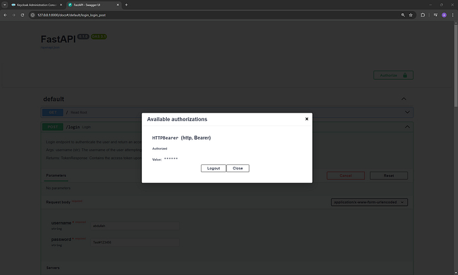
Task: Click the page vertical scrollbar thumb
Action: pos(455,65)
